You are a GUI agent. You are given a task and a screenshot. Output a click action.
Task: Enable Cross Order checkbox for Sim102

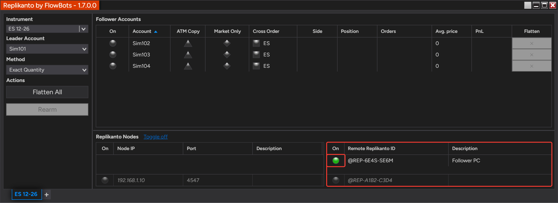[256, 43]
